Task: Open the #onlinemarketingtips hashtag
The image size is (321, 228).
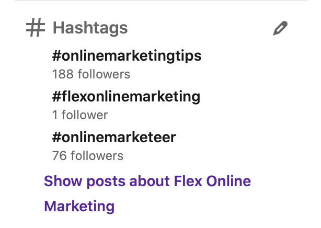Action: click(x=127, y=56)
